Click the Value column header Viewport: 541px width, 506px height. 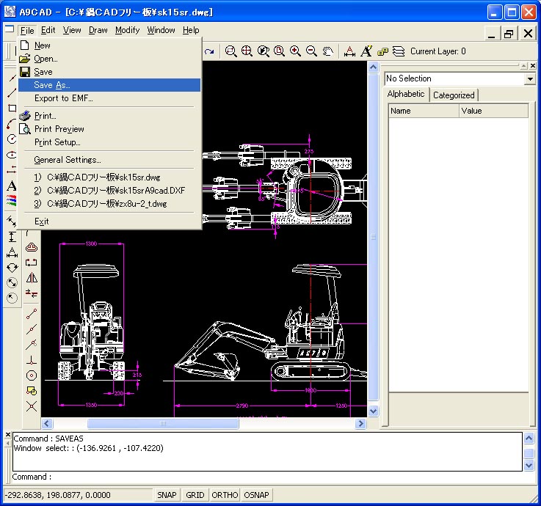pyautogui.click(x=493, y=111)
